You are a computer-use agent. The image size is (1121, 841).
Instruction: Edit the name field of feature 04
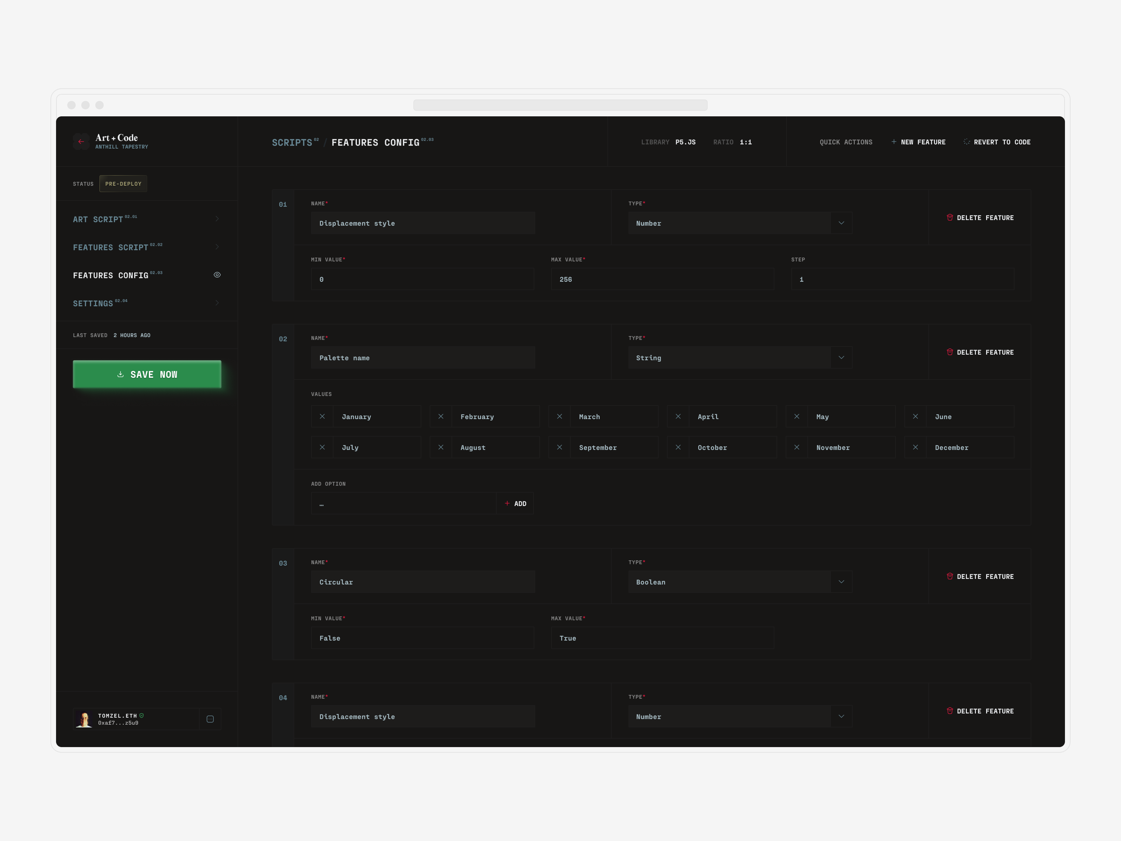(x=423, y=716)
